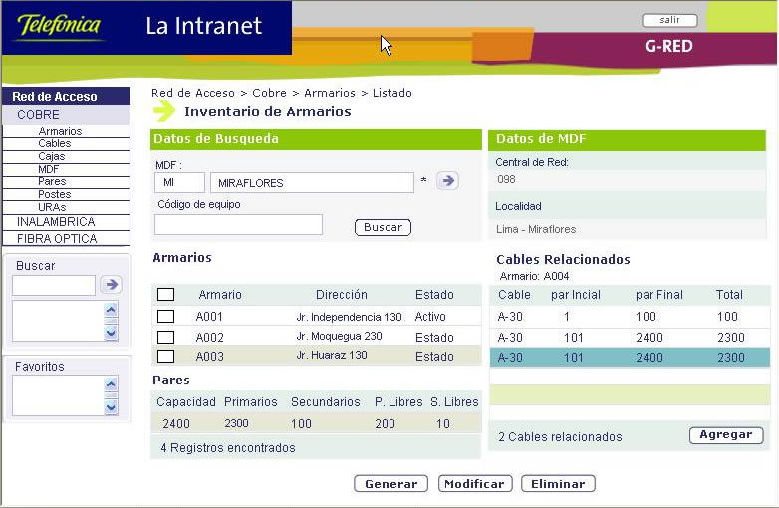This screenshot has height=508, width=779.
Task: Click the salir logout button
Action: [x=669, y=20]
